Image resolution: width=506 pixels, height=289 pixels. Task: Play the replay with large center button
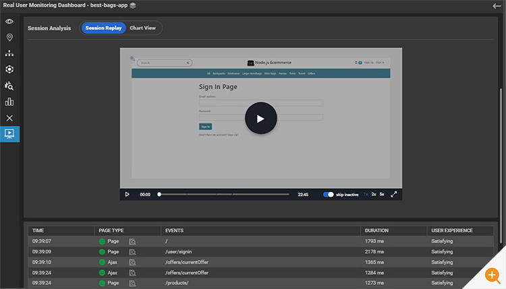pyautogui.click(x=260, y=119)
